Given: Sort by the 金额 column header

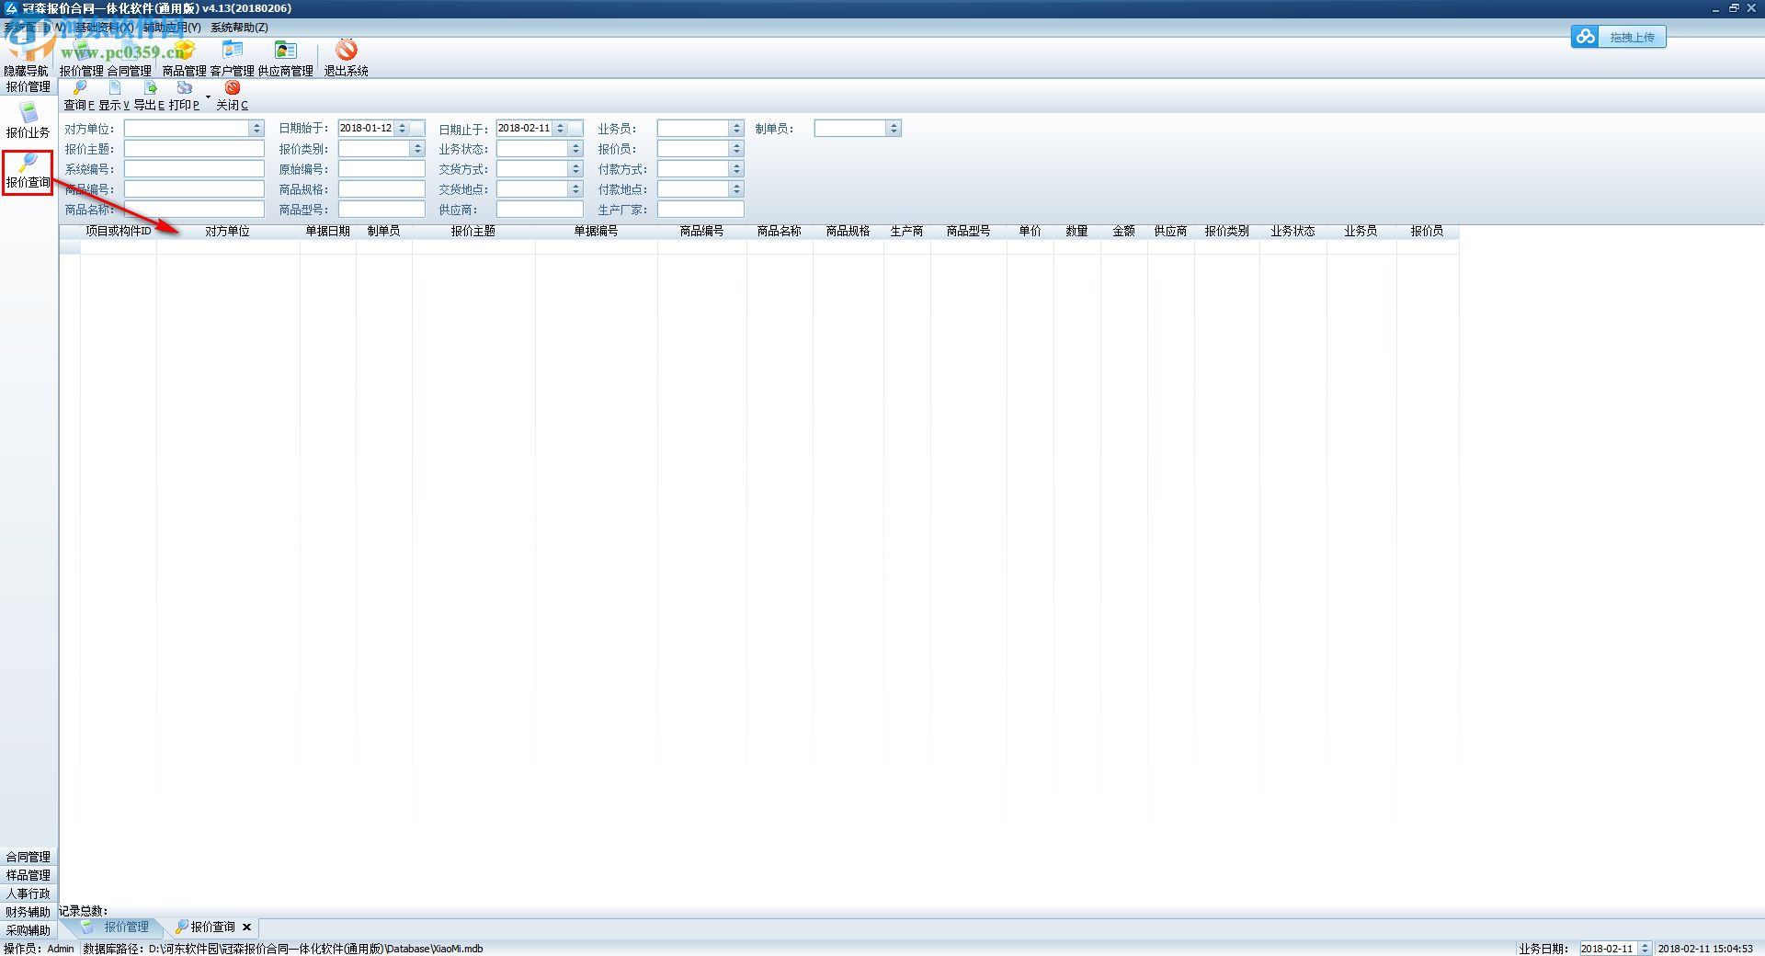Looking at the screenshot, I should point(1124,232).
